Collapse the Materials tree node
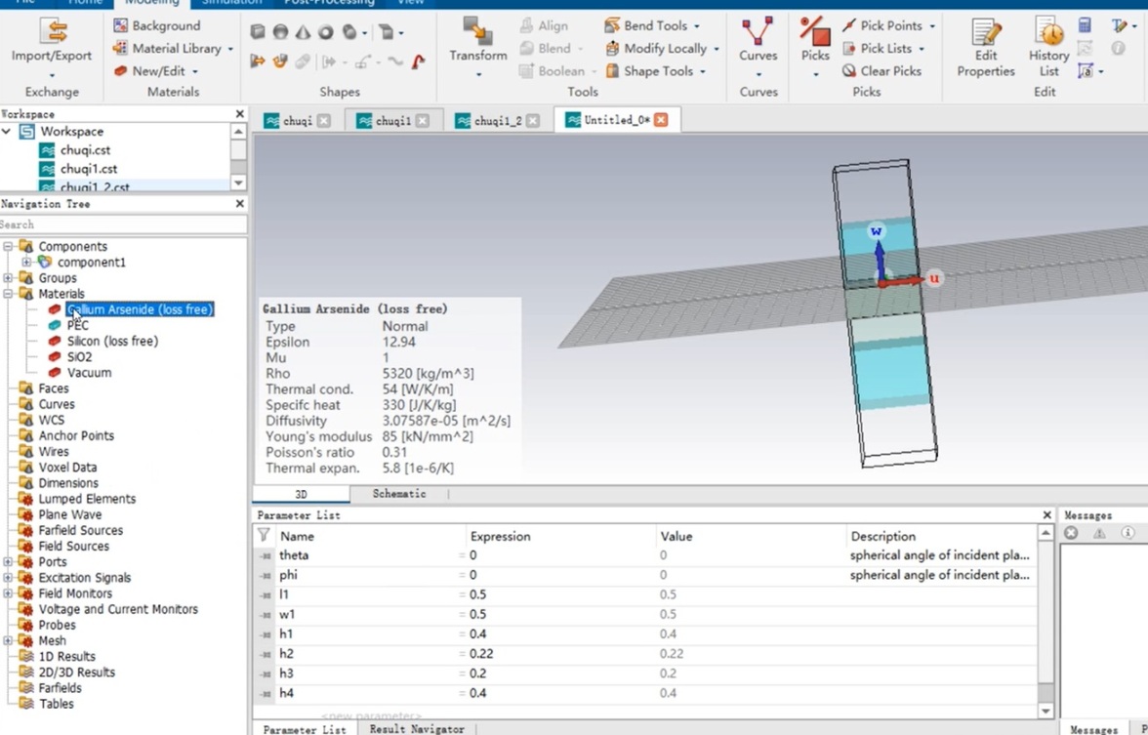The height and width of the screenshot is (735, 1148). point(9,294)
